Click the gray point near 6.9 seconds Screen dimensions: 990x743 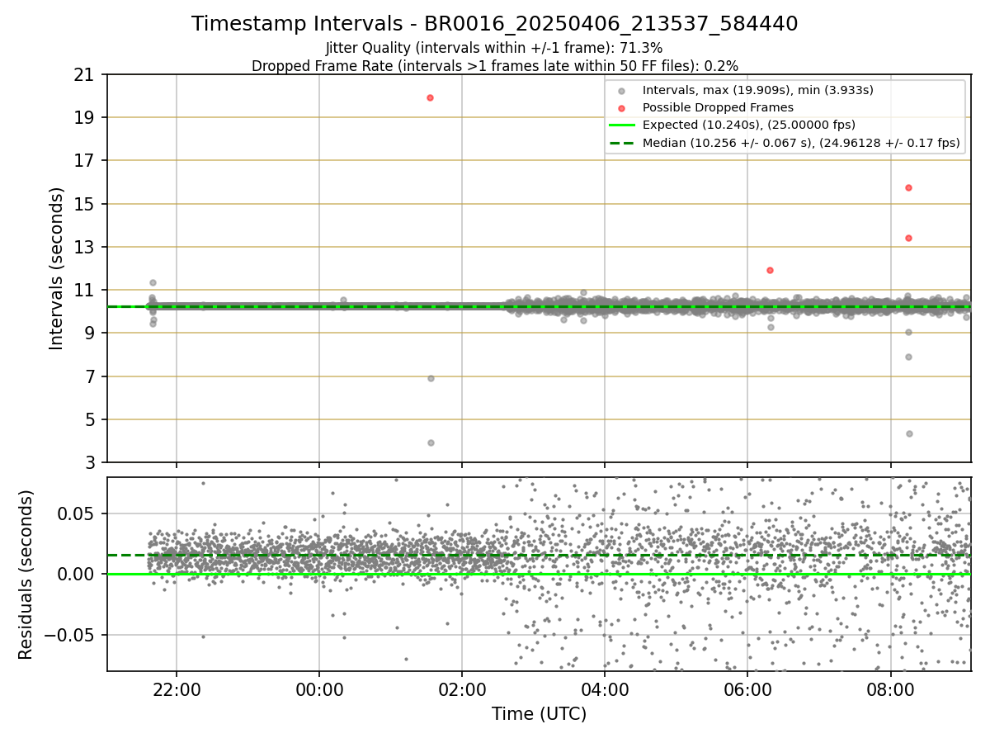(431, 378)
